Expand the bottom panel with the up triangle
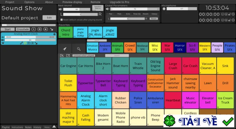Screen dimensions: 236x129 [x=54, y=127]
